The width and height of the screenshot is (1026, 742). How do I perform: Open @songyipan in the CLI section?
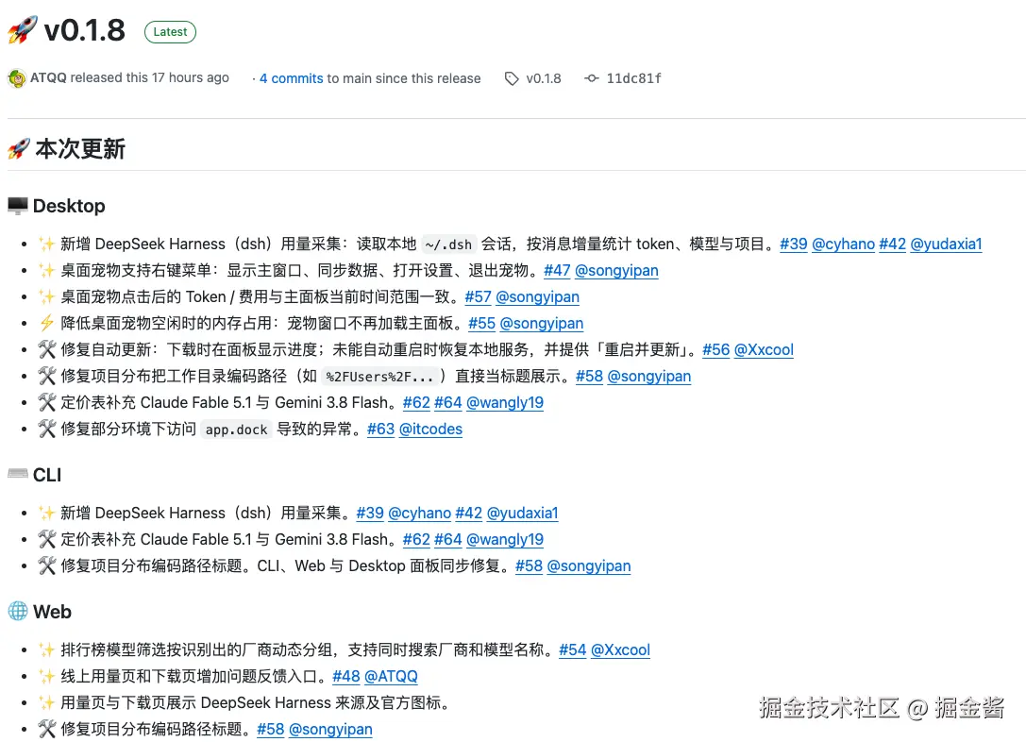click(589, 566)
